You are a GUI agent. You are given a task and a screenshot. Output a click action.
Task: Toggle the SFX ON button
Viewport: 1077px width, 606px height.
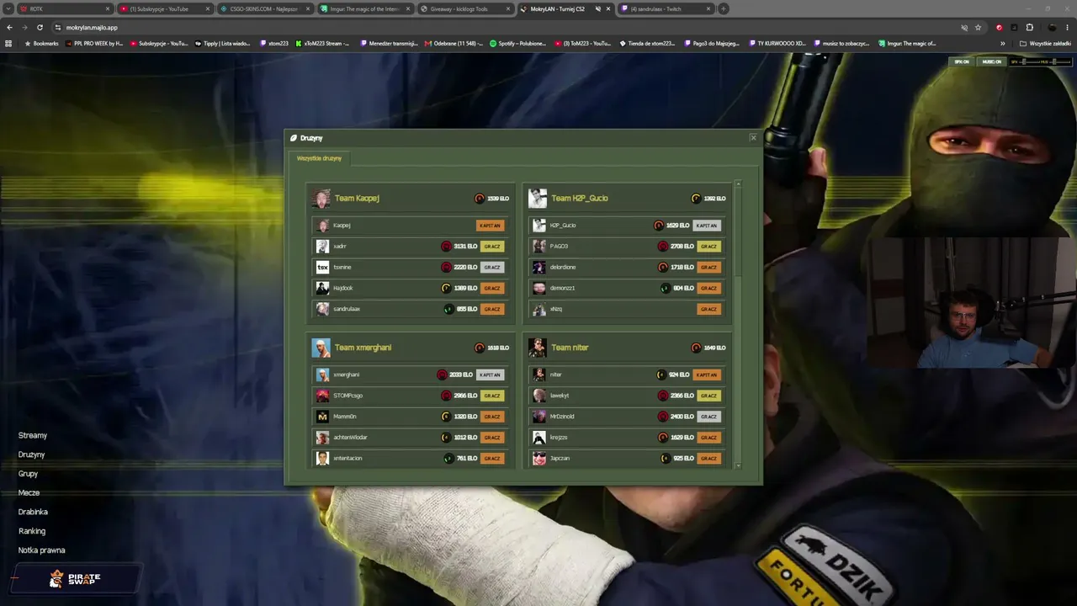[961, 61]
